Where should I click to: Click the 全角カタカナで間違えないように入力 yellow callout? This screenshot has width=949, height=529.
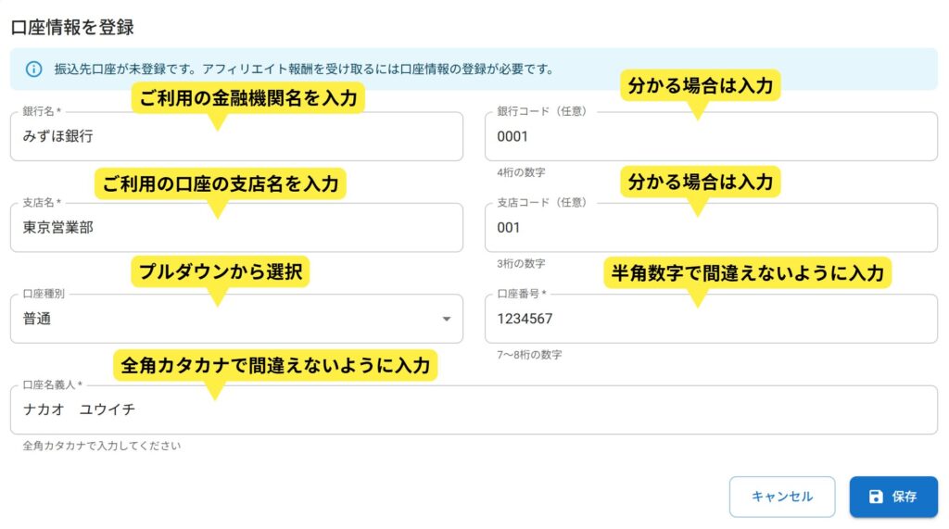pyautogui.click(x=275, y=365)
